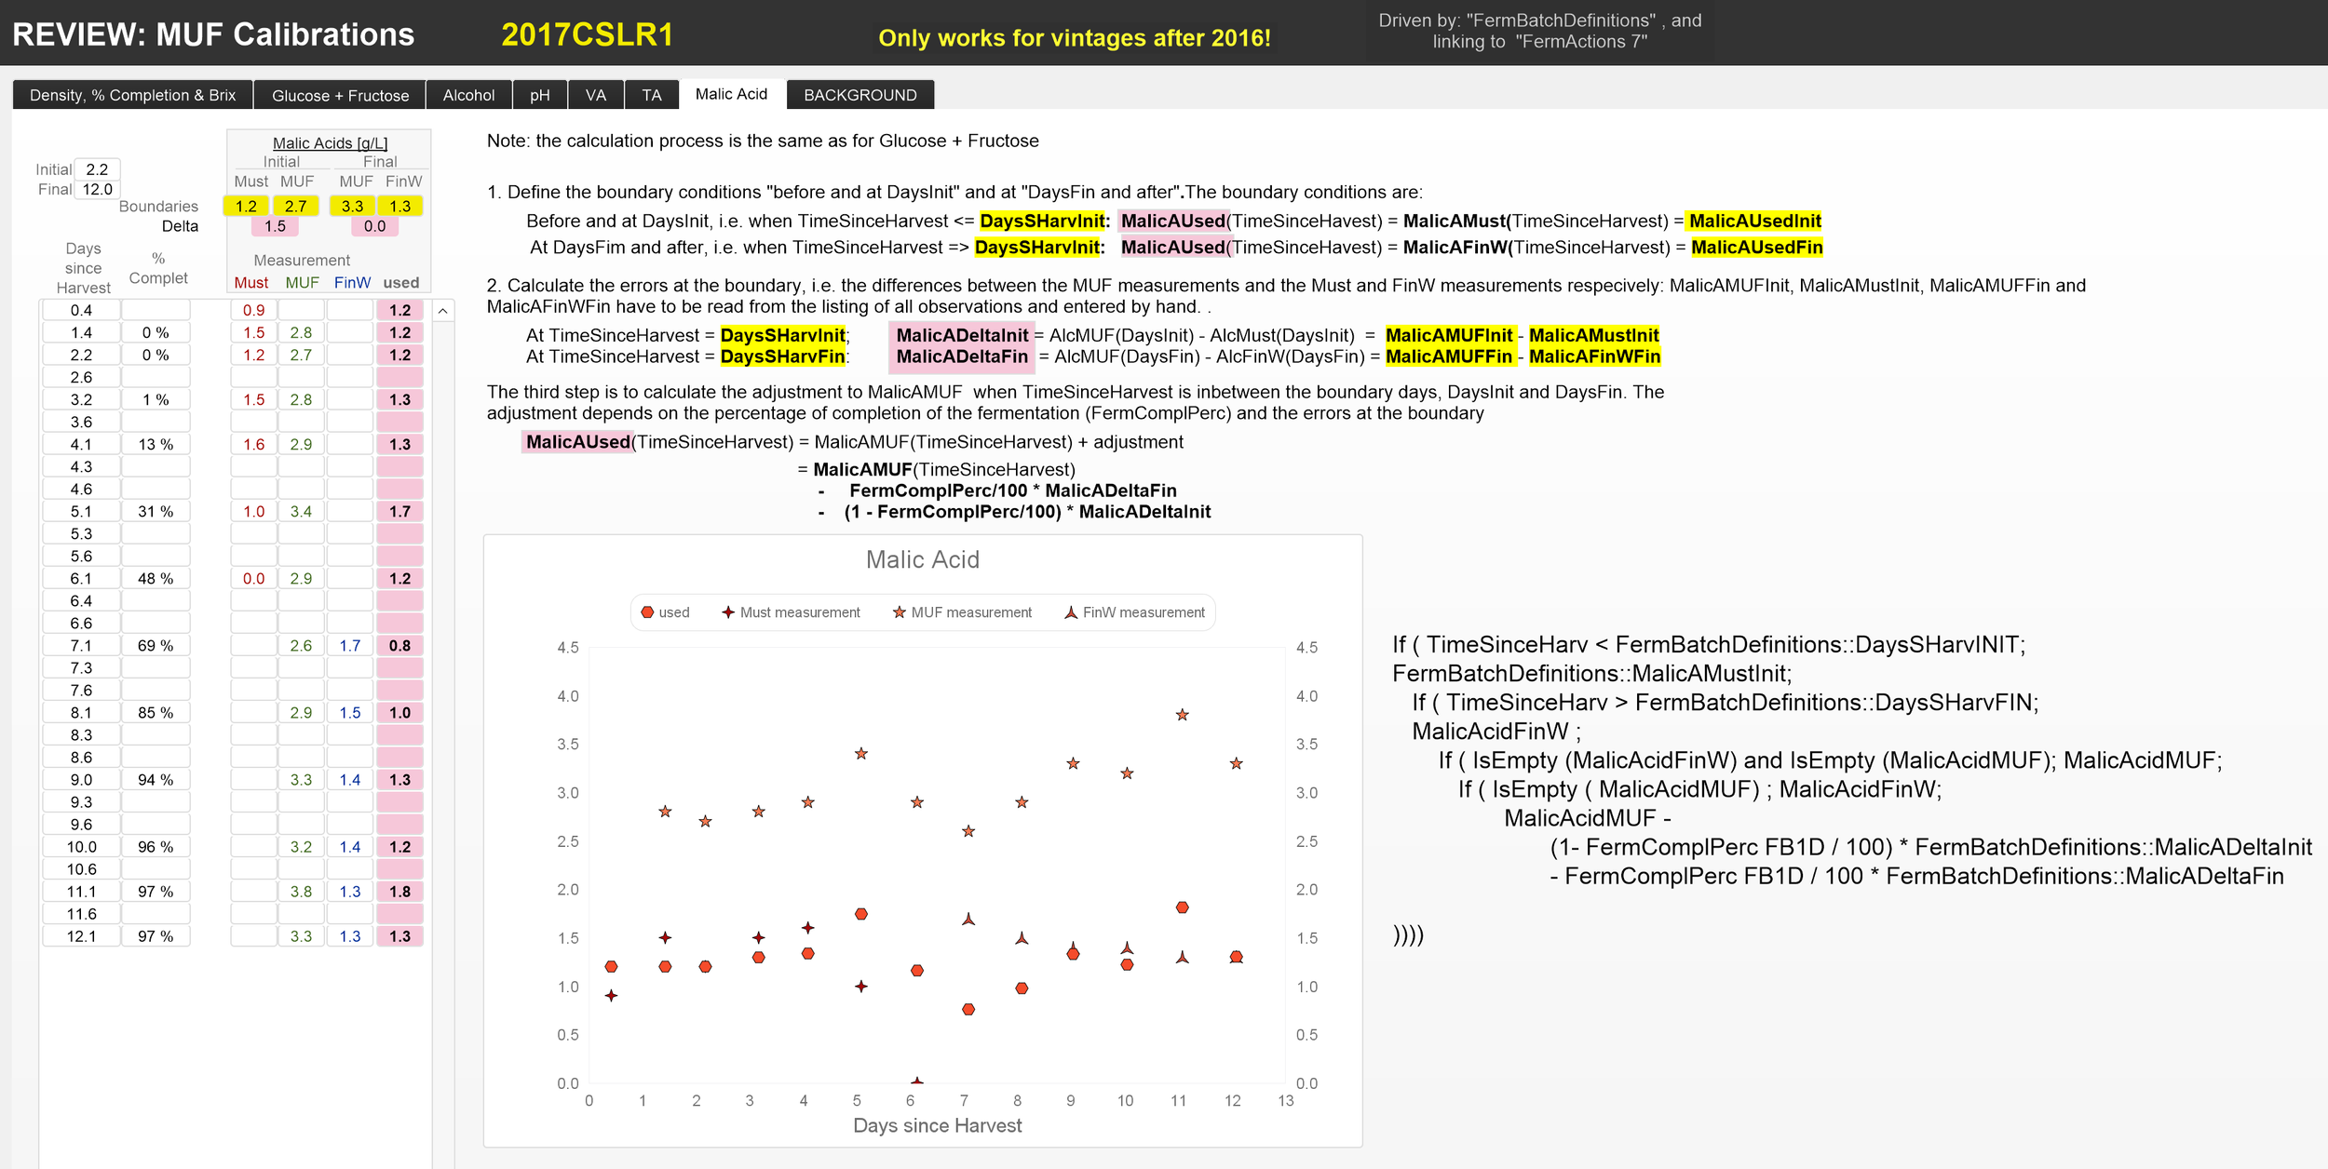Click the MUF value 3.8 in the 11.1 days row
The height and width of the screenshot is (1169, 2328).
[x=301, y=892]
